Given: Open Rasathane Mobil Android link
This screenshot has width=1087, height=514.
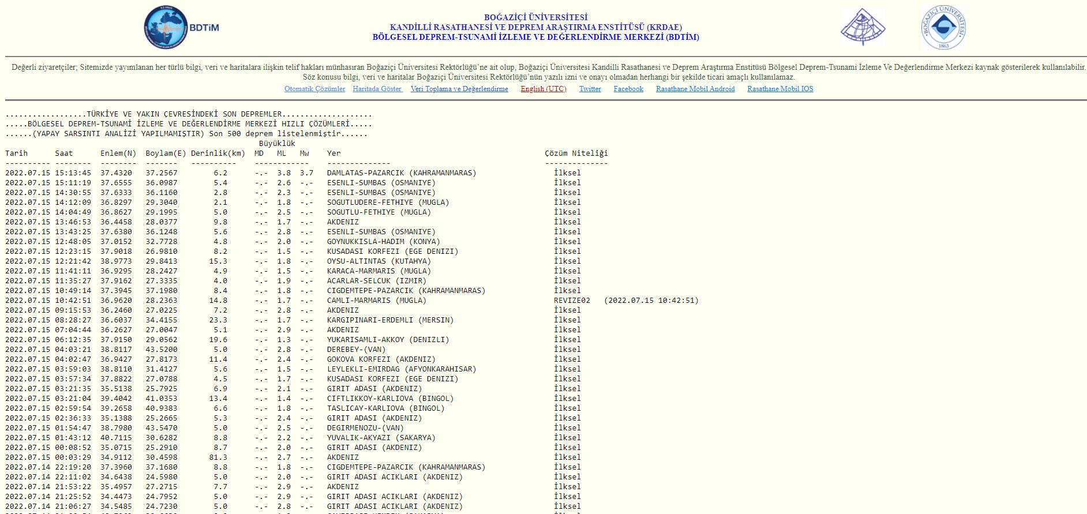Looking at the screenshot, I should click(x=695, y=89).
